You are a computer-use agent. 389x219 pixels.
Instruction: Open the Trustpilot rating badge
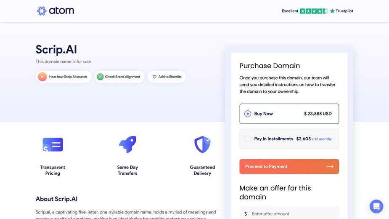(x=318, y=11)
